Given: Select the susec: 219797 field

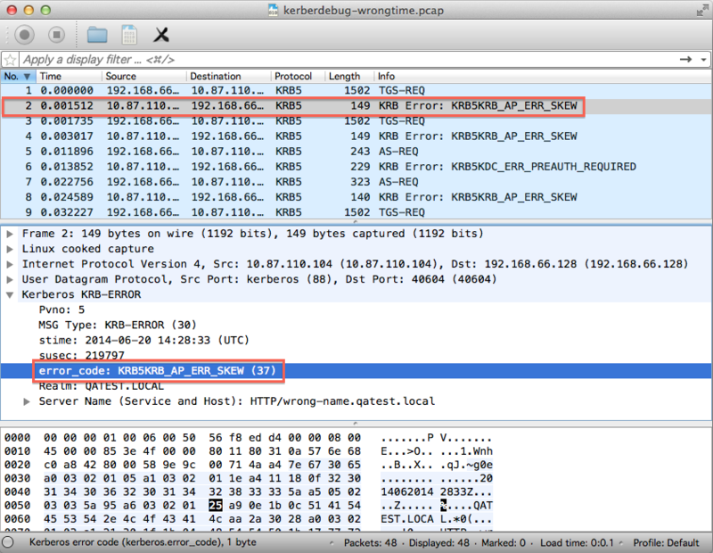Looking at the screenshot, I should [81, 356].
